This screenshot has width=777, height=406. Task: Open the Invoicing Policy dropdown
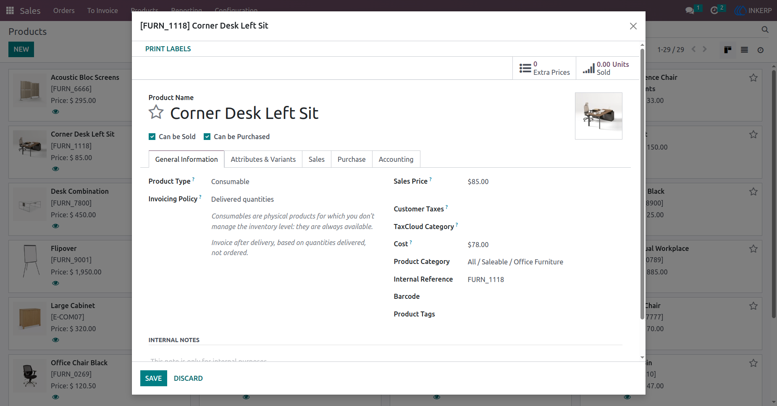click(294, 199)
